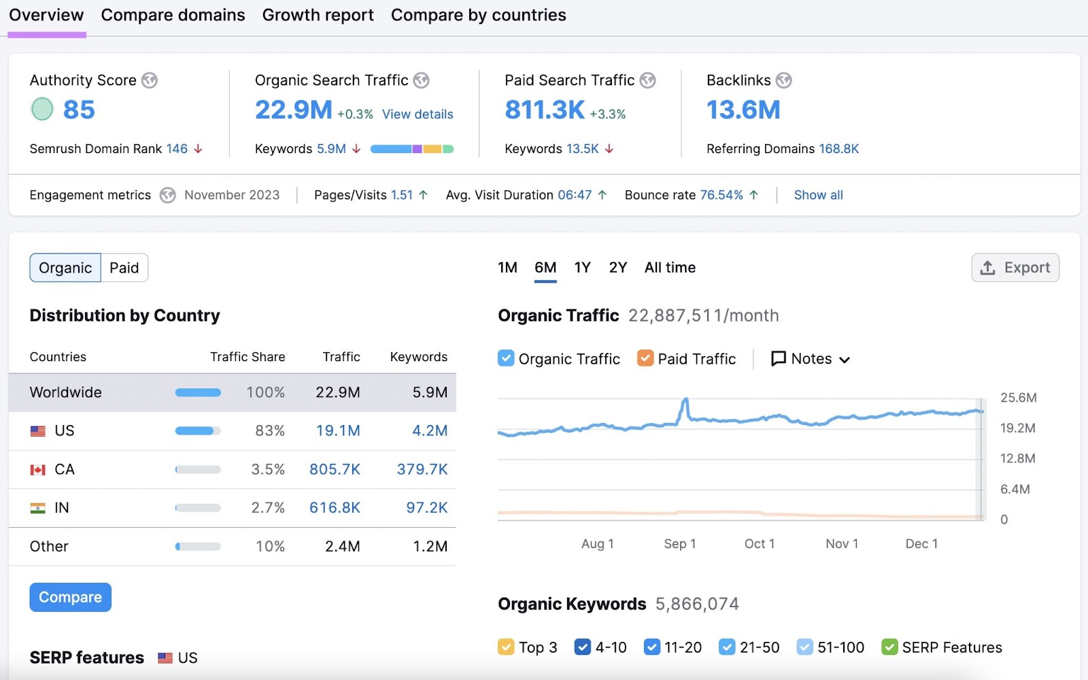This screenshot has width=1088, height=680.
Task: Uncheck the 51-100 position checkbox
Action: tap(805, 647)
